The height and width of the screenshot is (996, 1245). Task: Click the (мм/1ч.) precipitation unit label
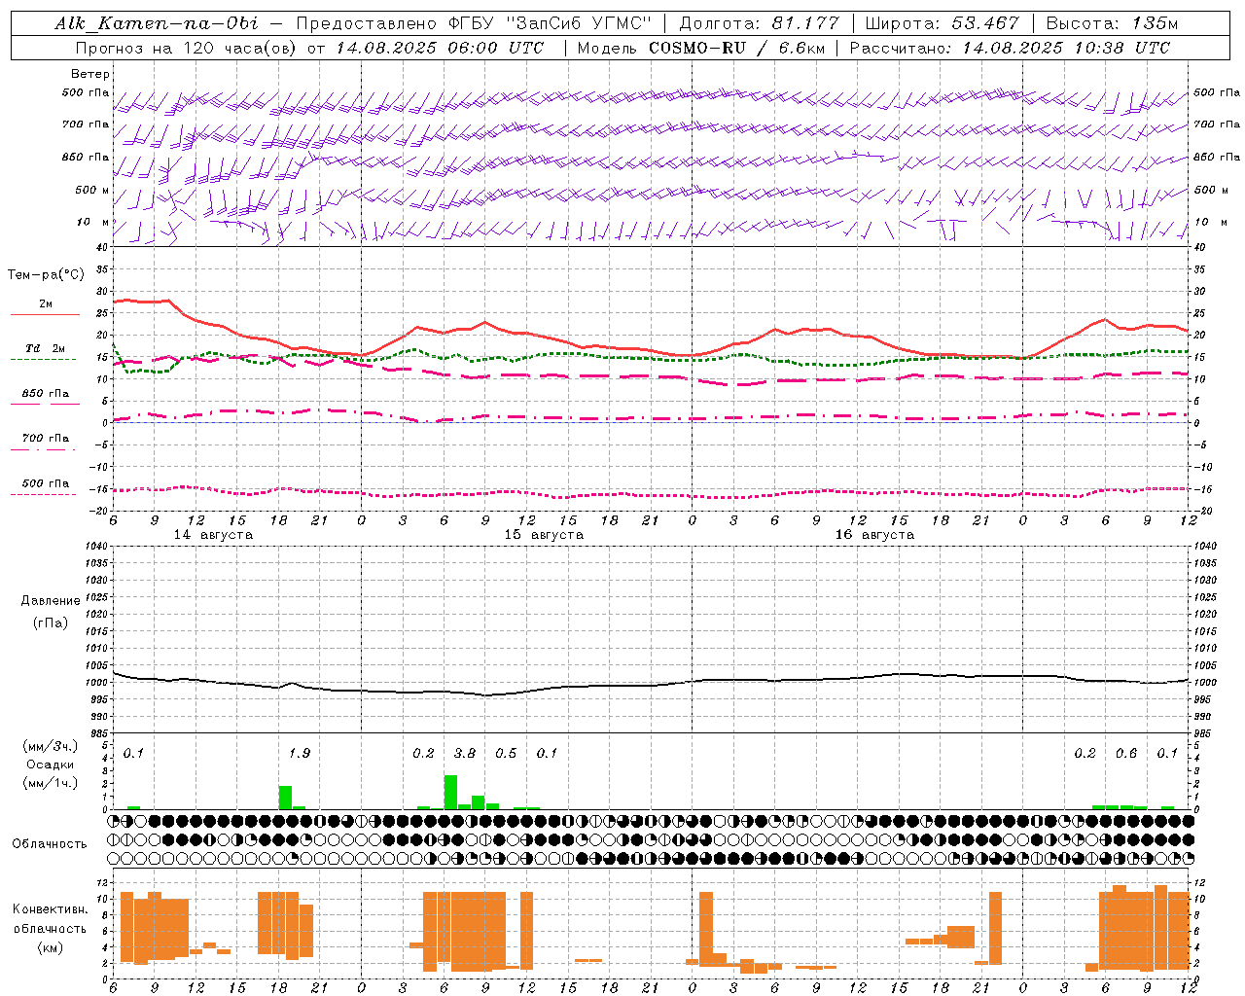pos(51,783)
